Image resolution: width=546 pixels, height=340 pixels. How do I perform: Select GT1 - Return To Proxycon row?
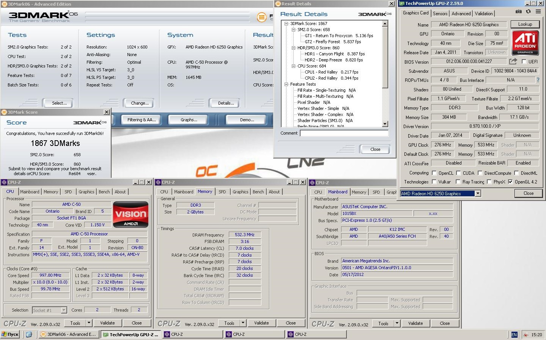pos(339,36)
